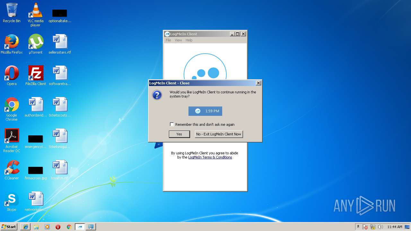Select the Opera desktop shortcut
The height and width of the screenshot is (231, 411).
point(12,76)
